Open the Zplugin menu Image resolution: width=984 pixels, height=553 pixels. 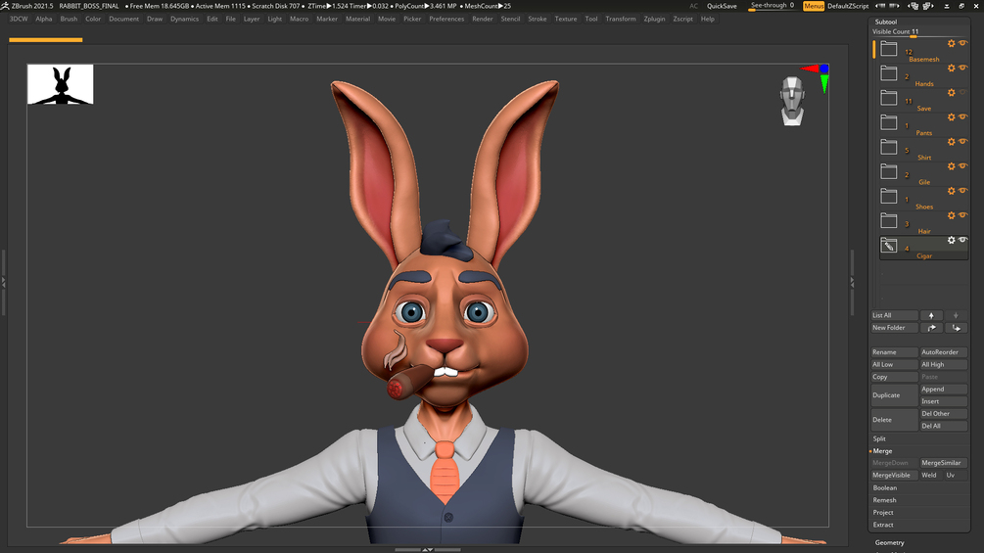click(x=654, y=19)
